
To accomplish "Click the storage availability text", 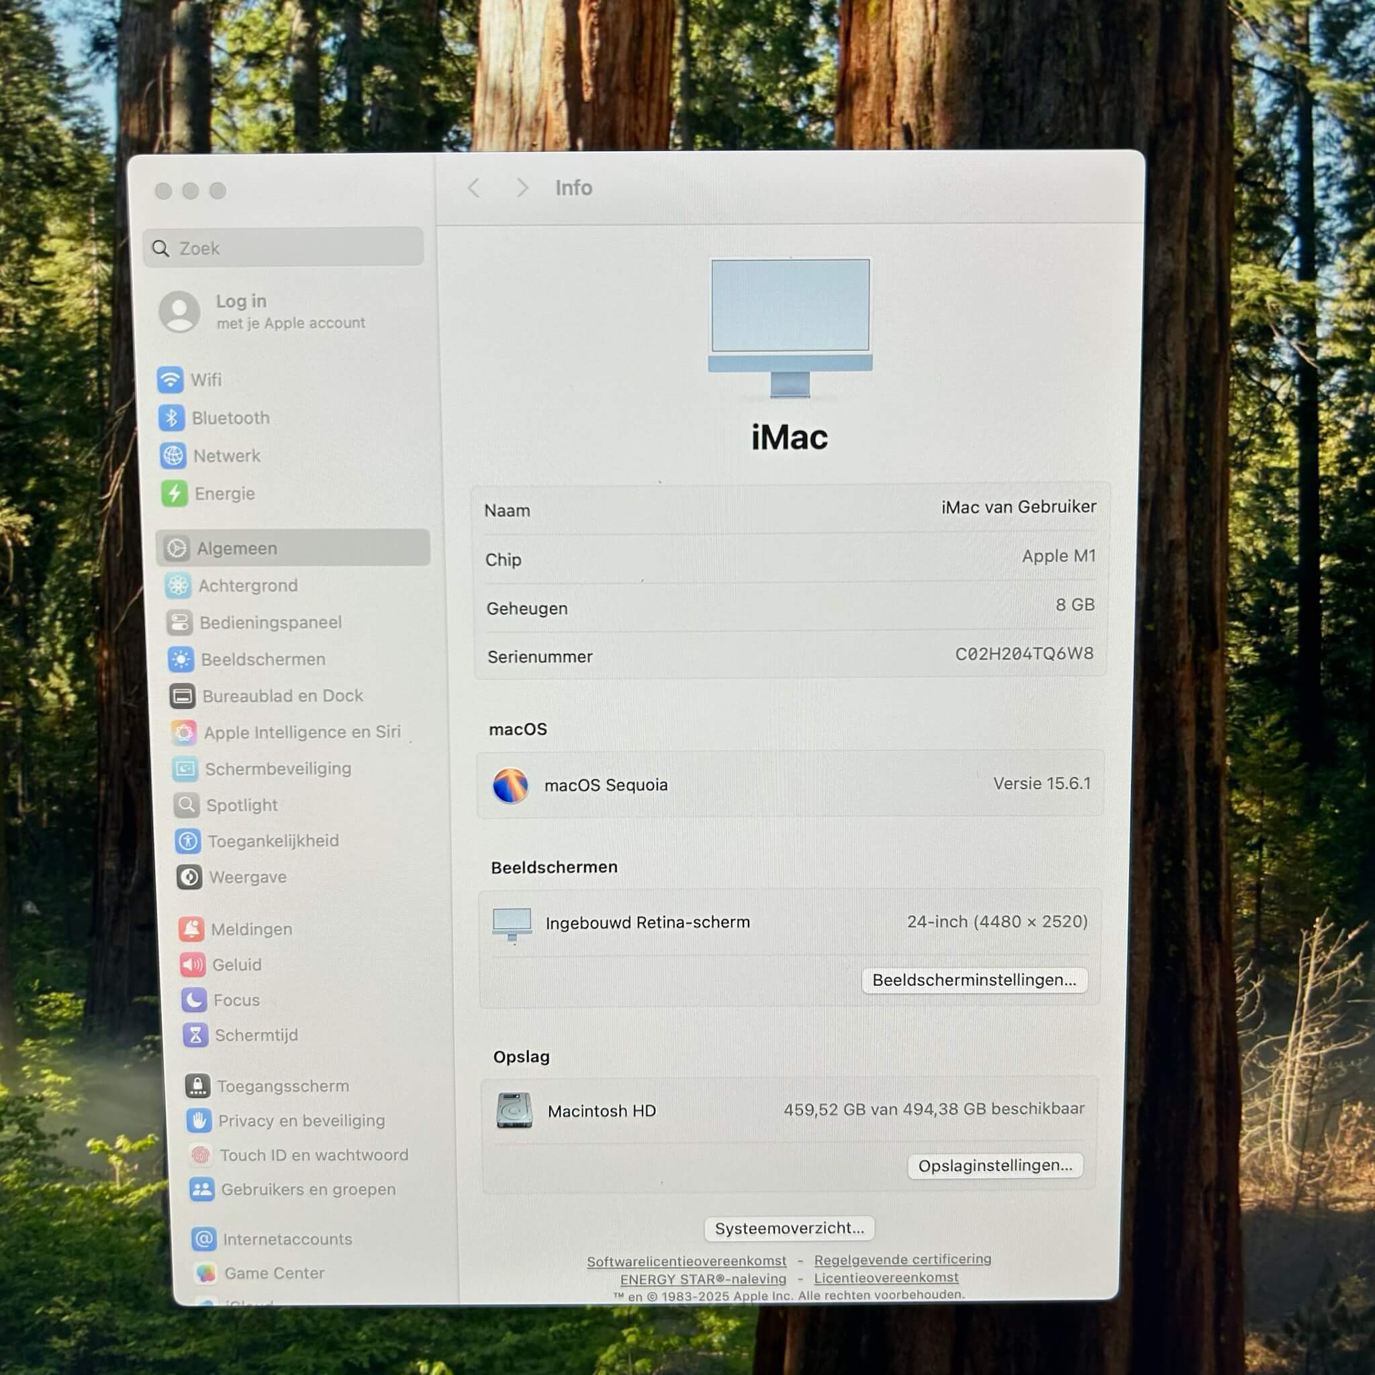I will click(934, 1109).
